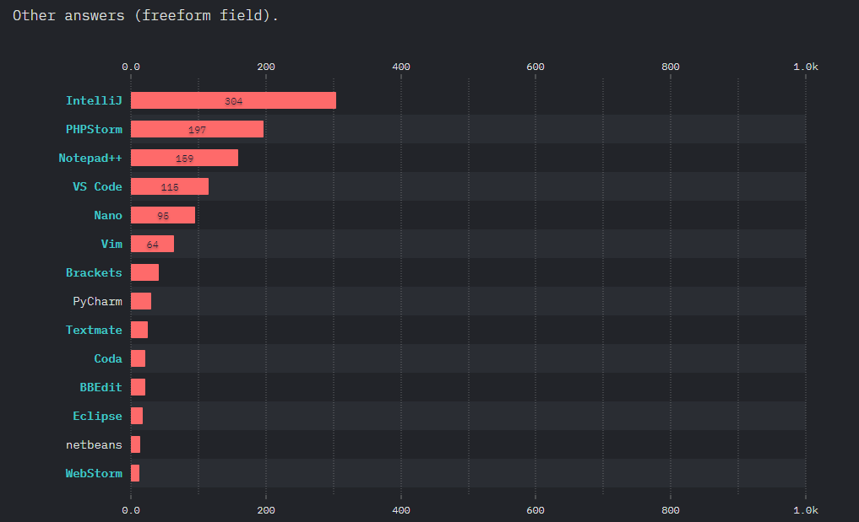Click the 304 value on IntelliJ's bar

pos(233,101)
